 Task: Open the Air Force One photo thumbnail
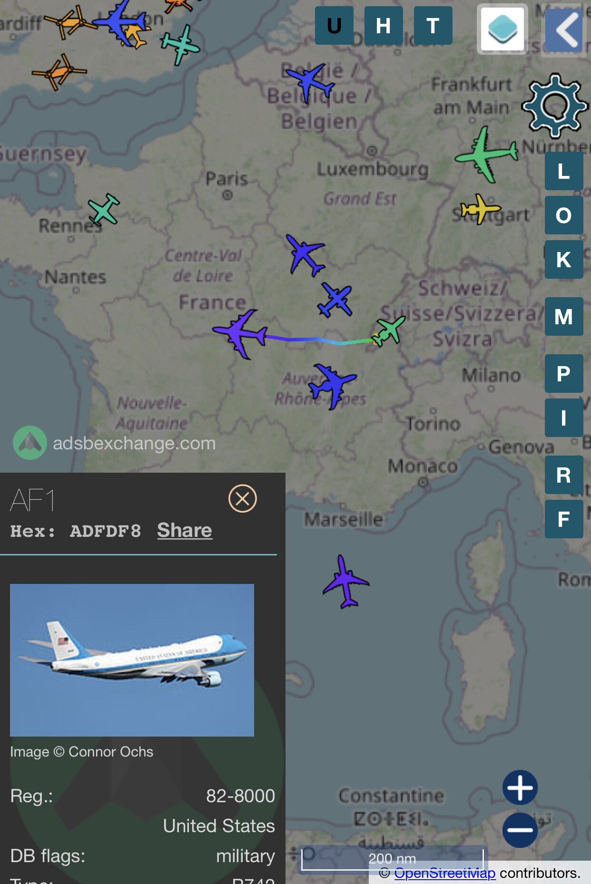click(x=132, y=660)
